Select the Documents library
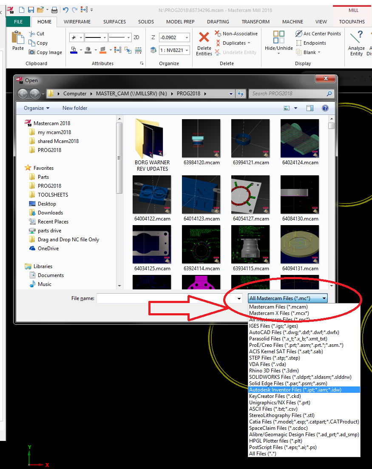 [51, 275]
